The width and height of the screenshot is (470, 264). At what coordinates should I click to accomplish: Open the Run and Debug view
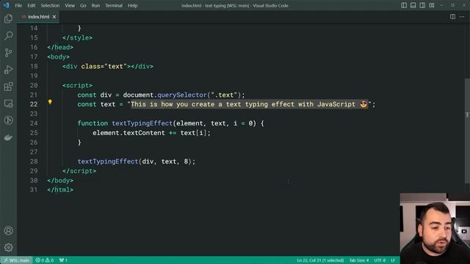8,70
